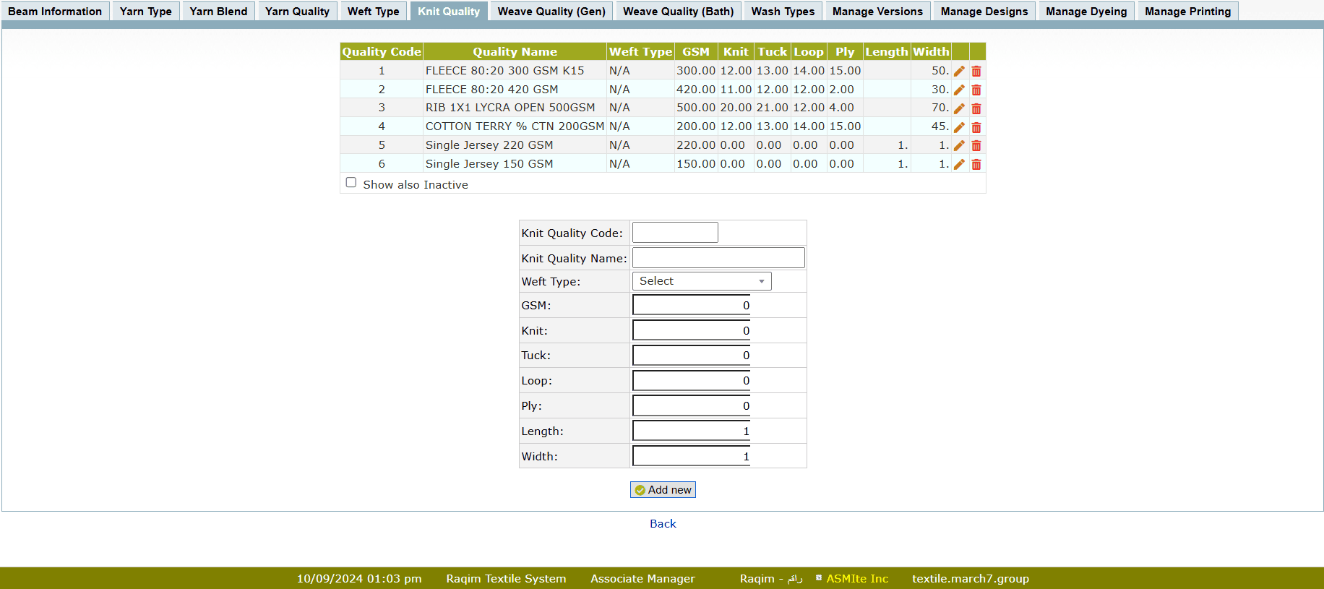Click into the Knit Quality Name field

point(718,258)
